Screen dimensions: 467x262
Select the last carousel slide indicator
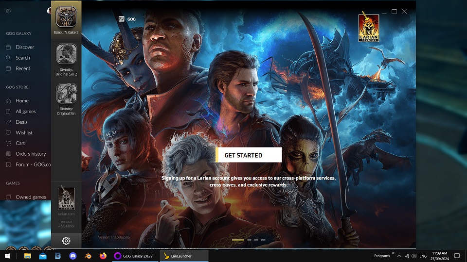(263, 240)
